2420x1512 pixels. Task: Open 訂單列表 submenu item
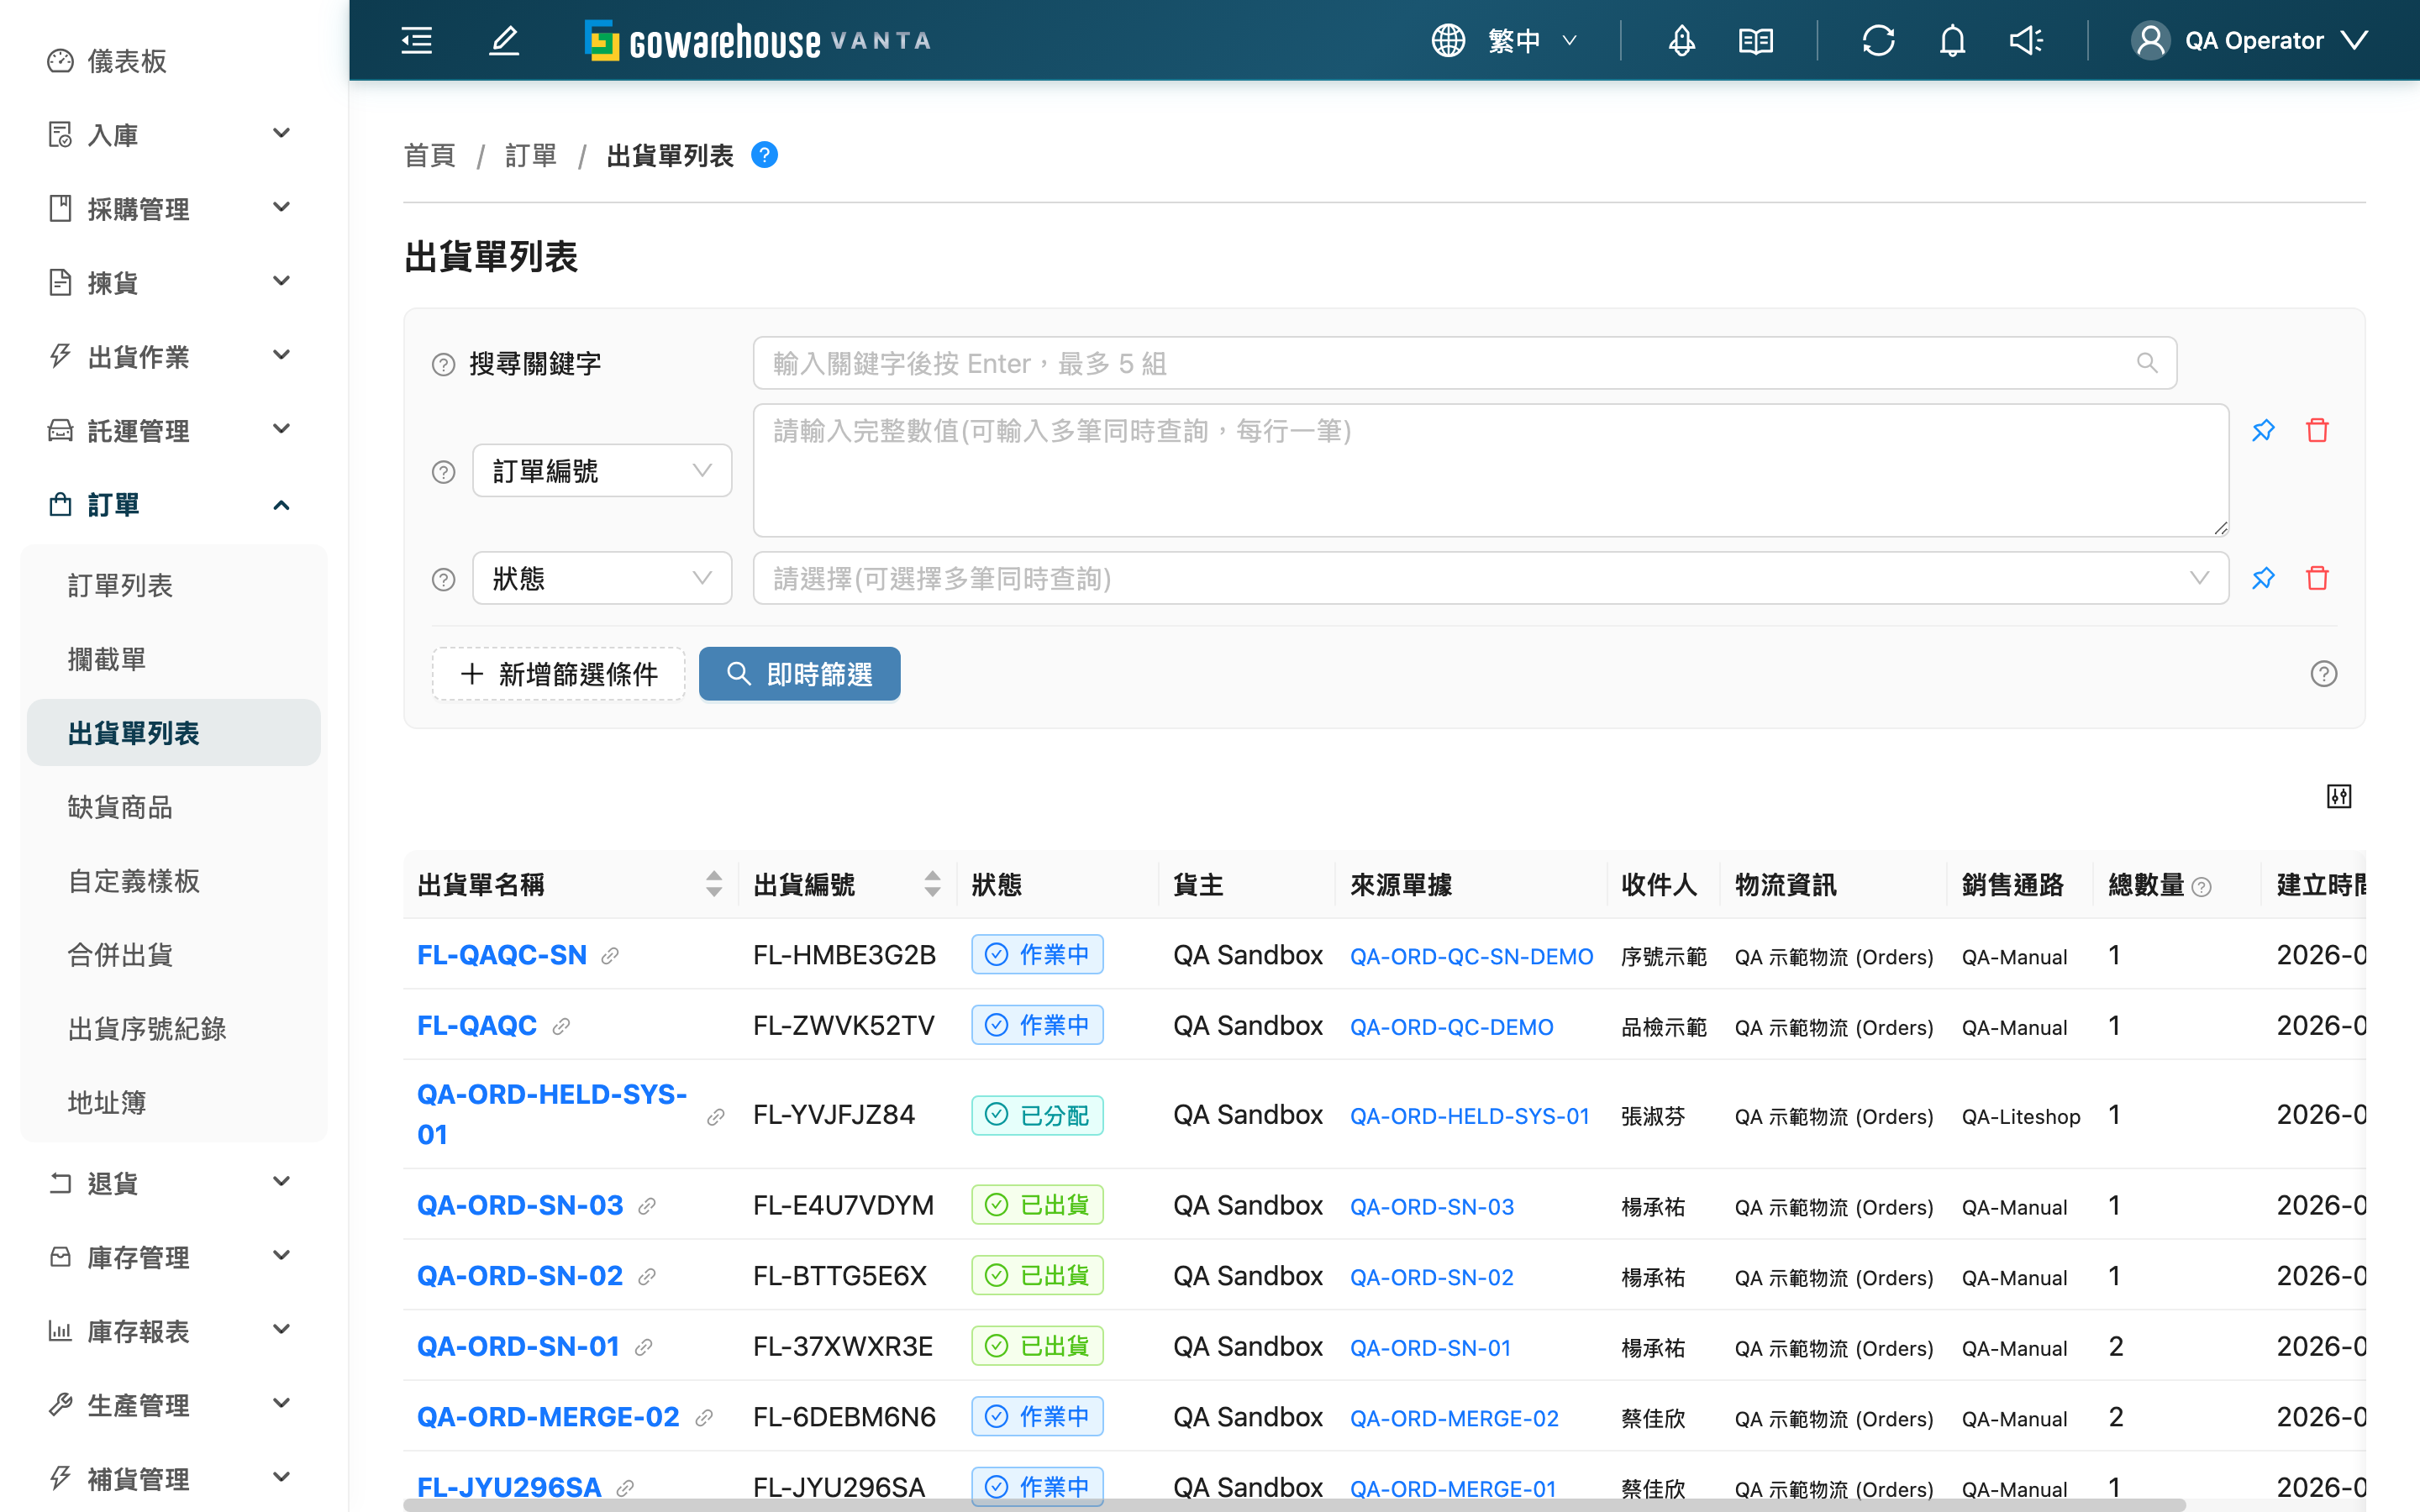[174, 585]
